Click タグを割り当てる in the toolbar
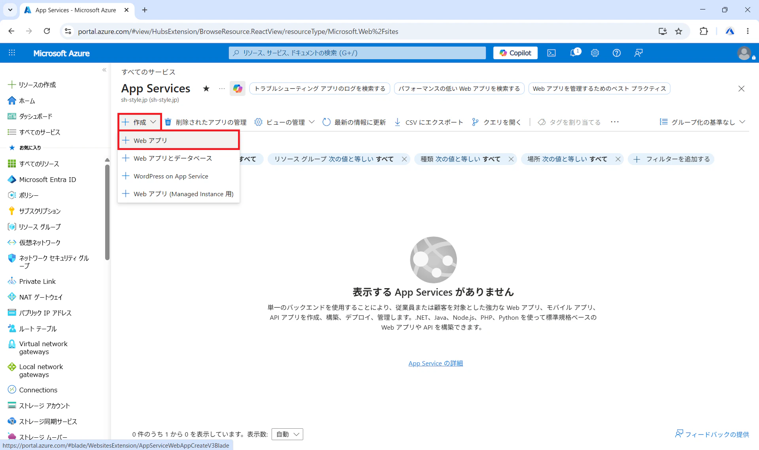The width and height of the screenshot is (759, 450). [x=569, y=122]
